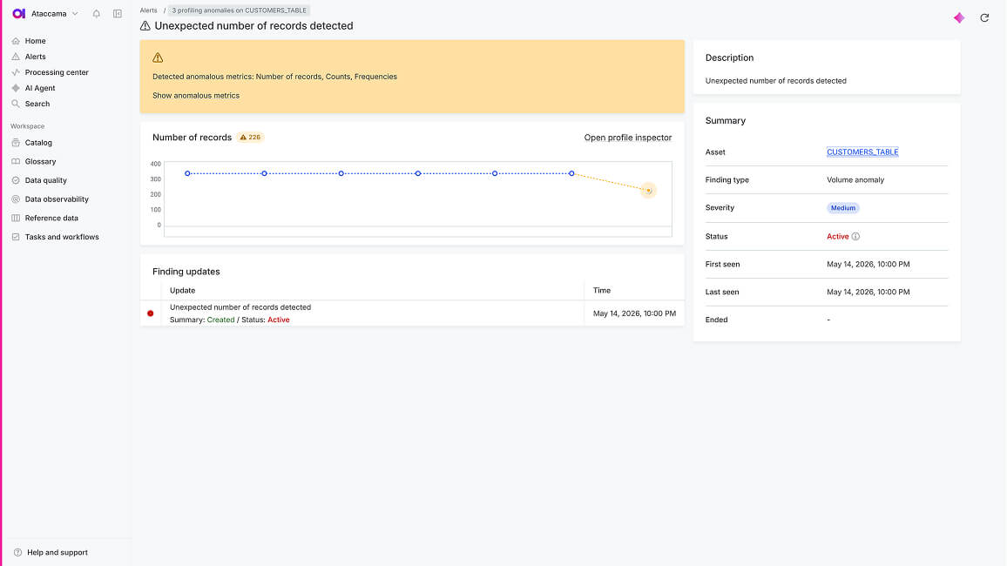Click the Update column header
The image size is (1007, 566).
coord(182,291)
